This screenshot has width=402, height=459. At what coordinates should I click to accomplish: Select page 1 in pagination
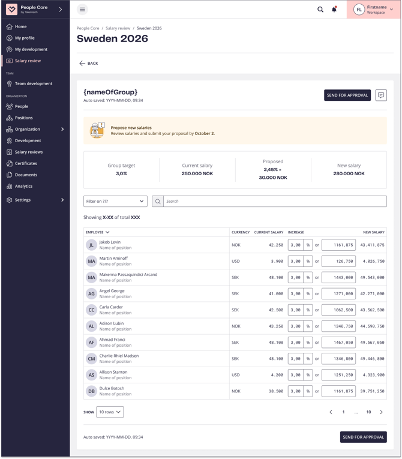pyautogui.click(x=343, y=412)
